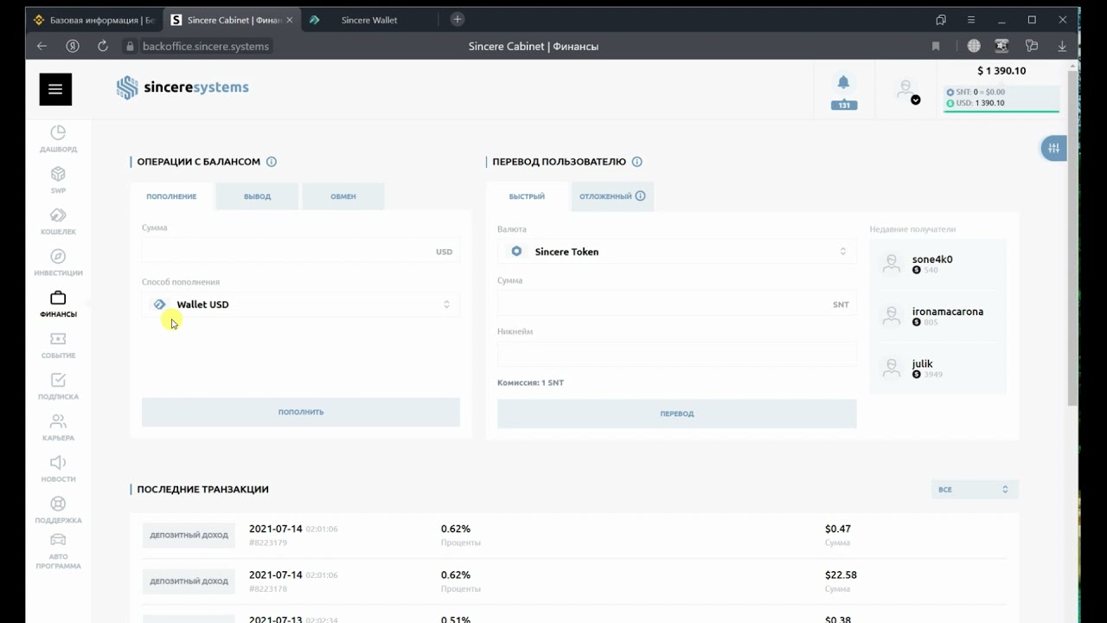Select recent recipient julik

click(x=937, y=369)
